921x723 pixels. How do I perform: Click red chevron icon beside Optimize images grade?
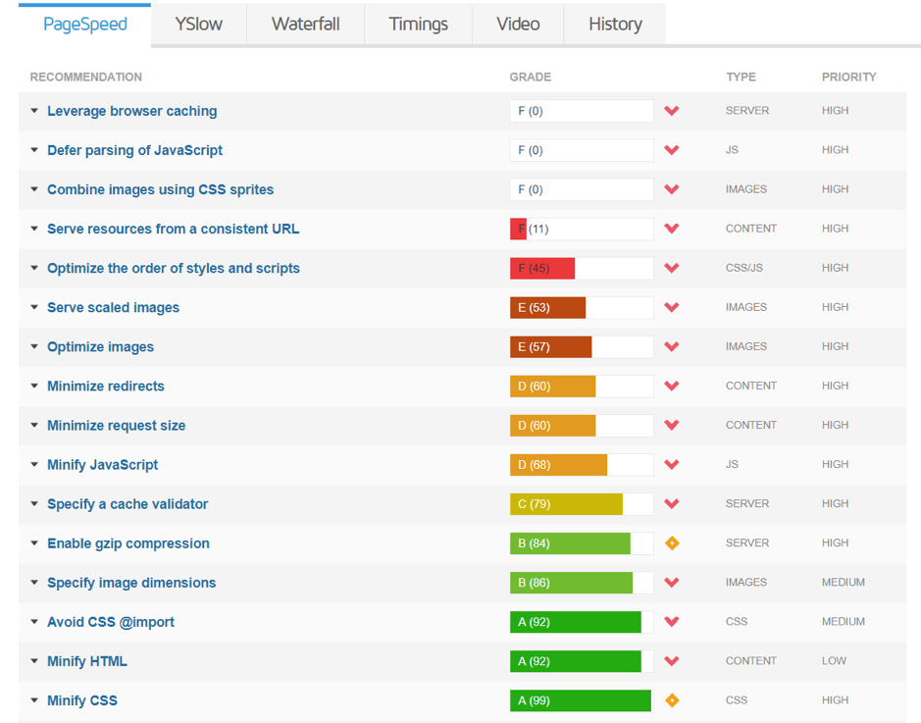pyautogui.click(x=672, y=346)
